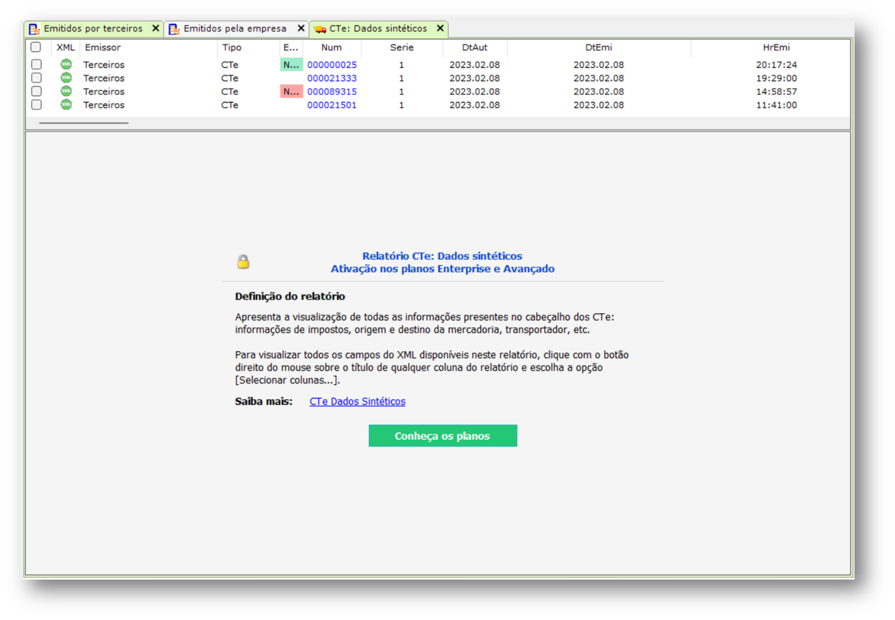Check the row with number 000021333
The height and width of the screenshot is (620, 895).
coord(37,78)
